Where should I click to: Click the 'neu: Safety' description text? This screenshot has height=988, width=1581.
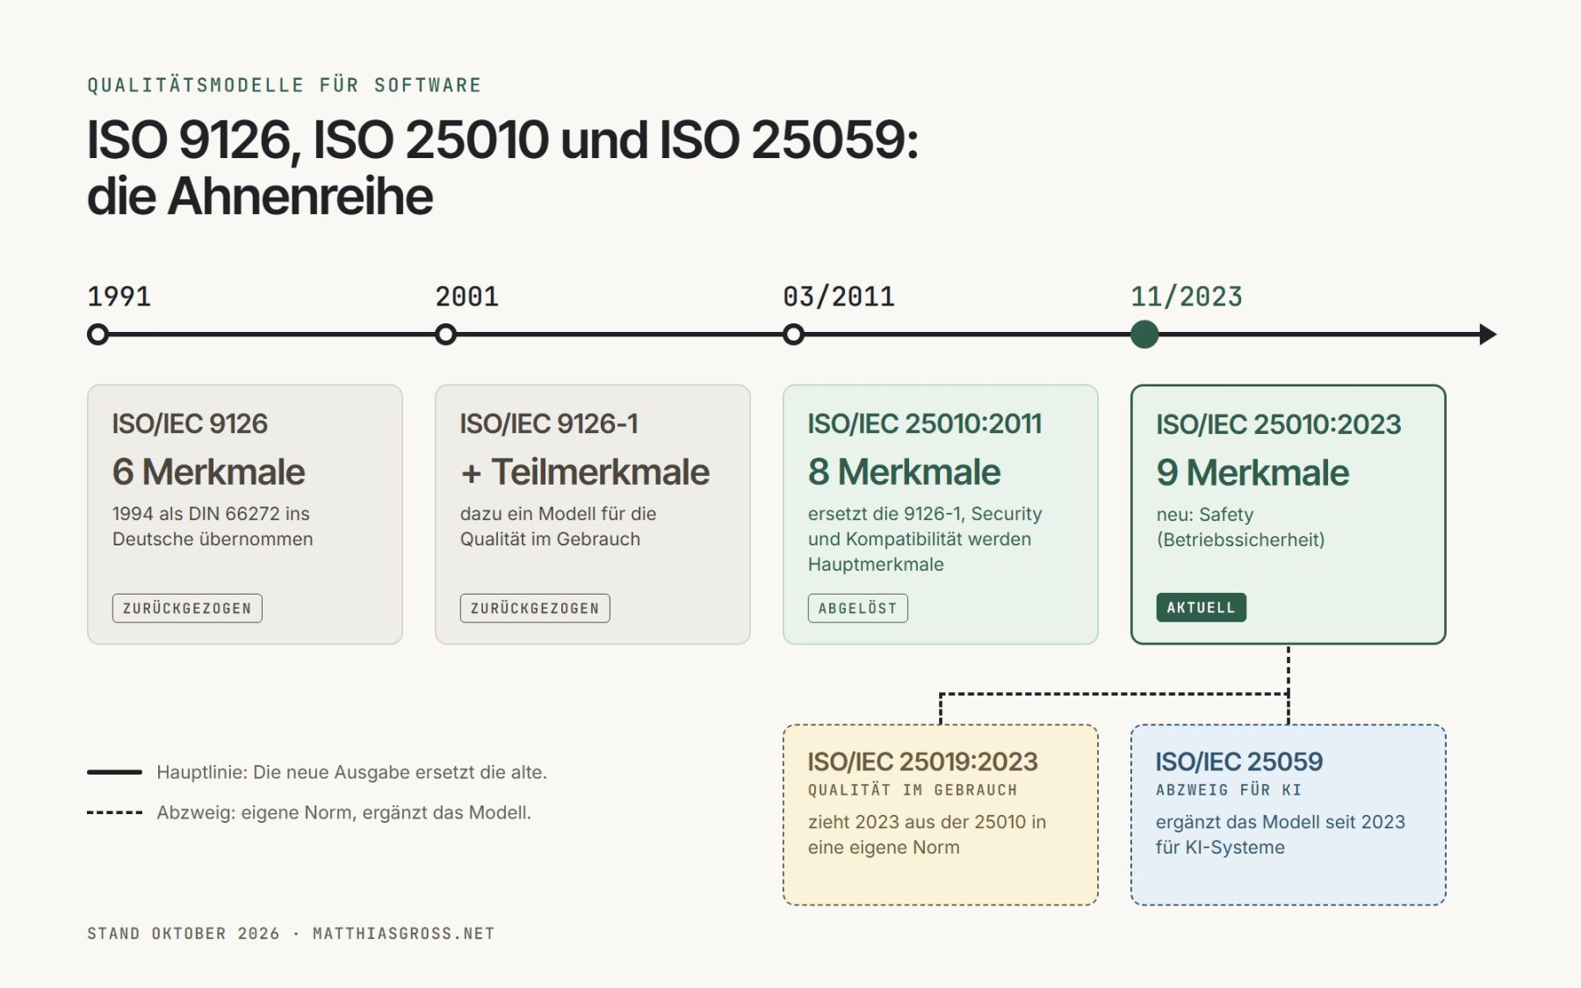pyautogui.click(x=1240, y=527)
